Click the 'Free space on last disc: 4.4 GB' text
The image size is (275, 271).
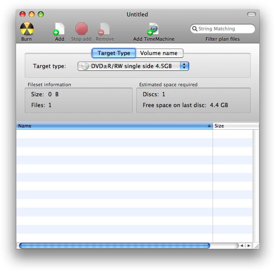click(185, 105)
